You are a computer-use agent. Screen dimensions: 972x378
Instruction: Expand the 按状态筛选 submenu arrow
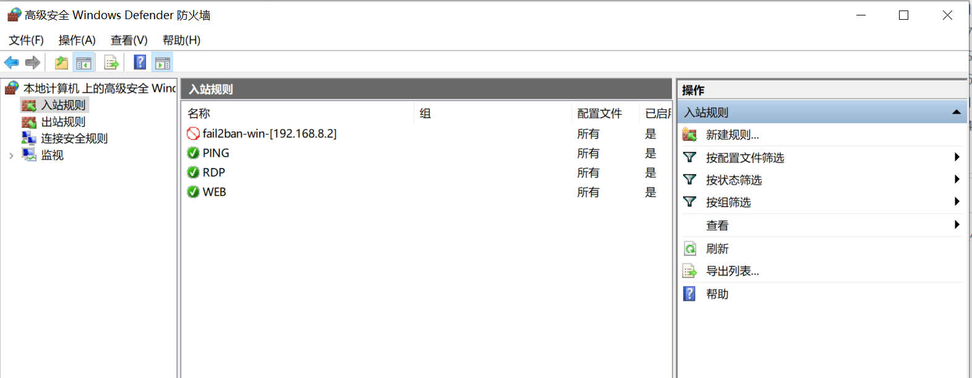coord(957,180)
